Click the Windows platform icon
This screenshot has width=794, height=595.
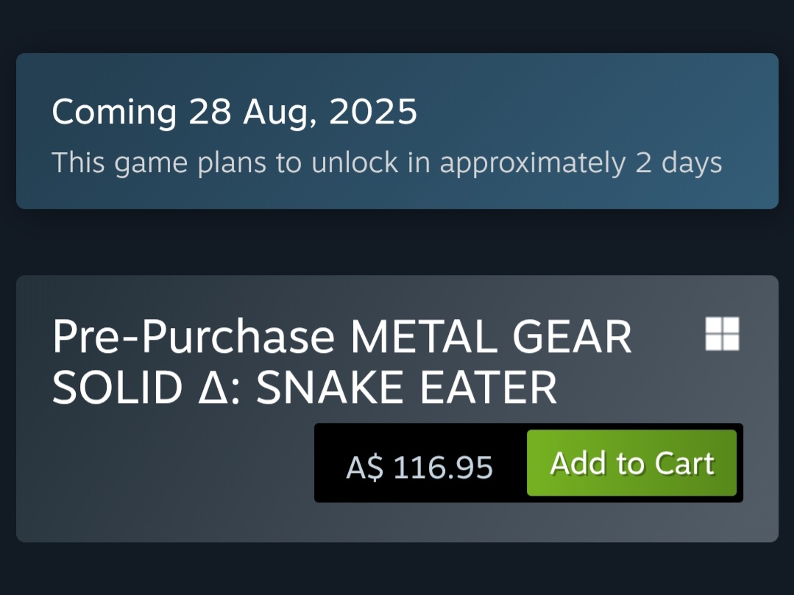(x=722, y=334)
